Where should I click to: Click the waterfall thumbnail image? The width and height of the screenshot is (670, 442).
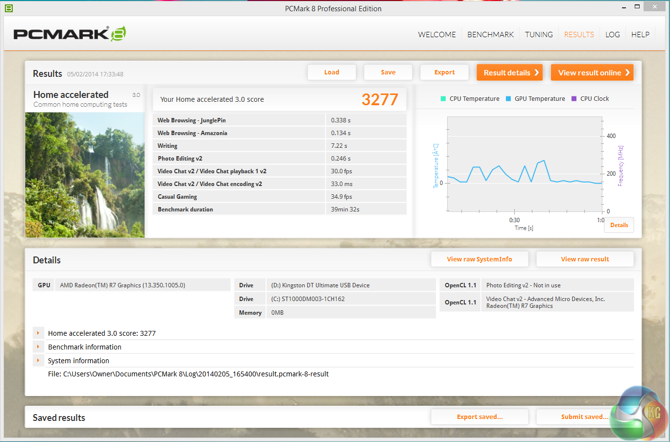tap(85, 175)
